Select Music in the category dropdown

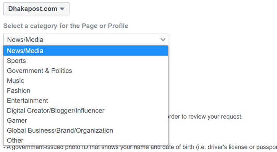click(x=16, y=81)
